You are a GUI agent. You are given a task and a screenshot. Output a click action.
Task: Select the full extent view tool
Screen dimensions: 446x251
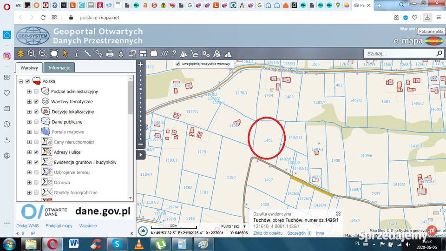pos(54,53)
